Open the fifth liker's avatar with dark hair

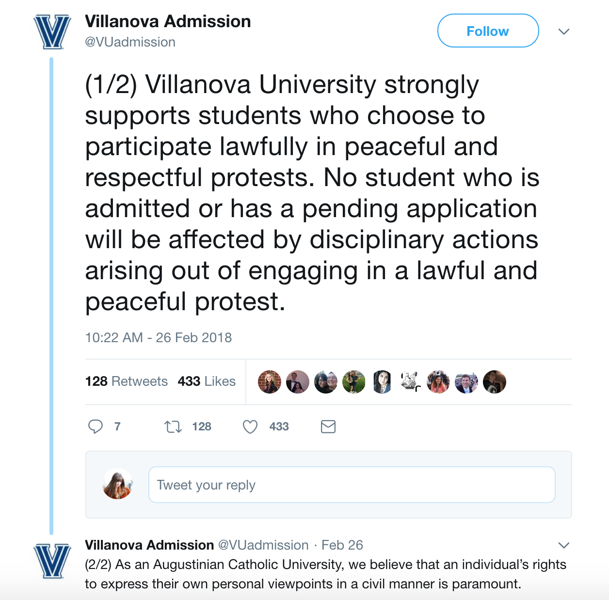[382, 382]
